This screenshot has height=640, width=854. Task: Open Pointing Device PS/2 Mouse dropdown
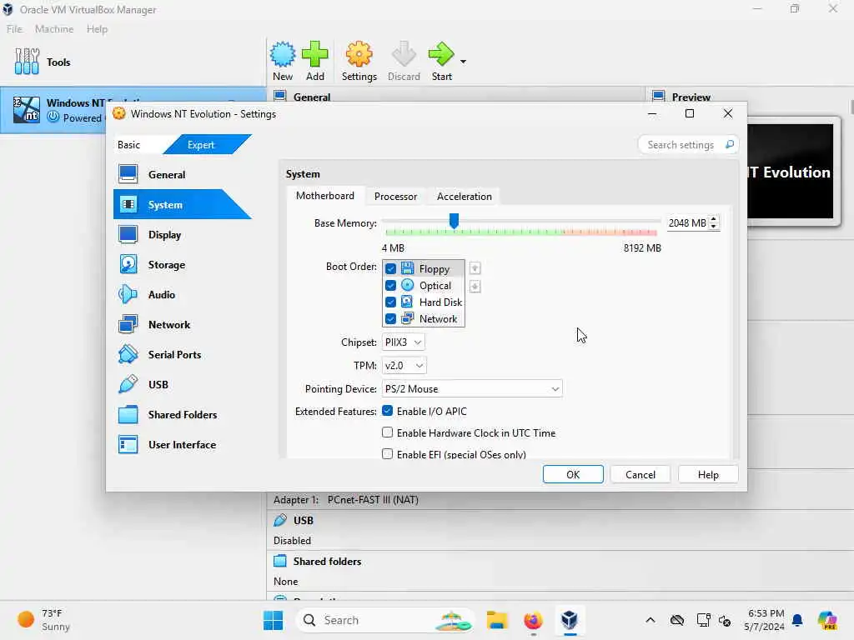pos(472,389)
